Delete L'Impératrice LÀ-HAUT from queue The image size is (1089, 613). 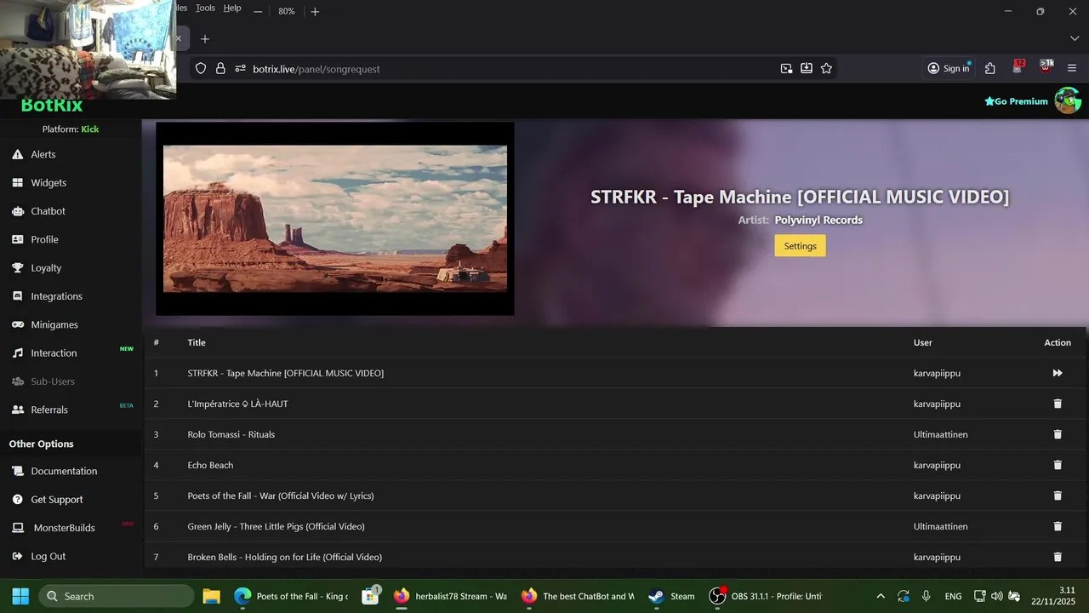[1058, 404]
